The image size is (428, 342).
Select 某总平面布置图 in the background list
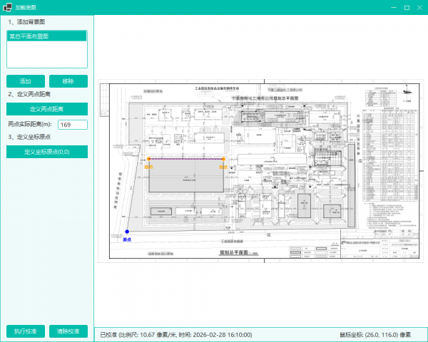pyautogui.click(x=29, y=36)
